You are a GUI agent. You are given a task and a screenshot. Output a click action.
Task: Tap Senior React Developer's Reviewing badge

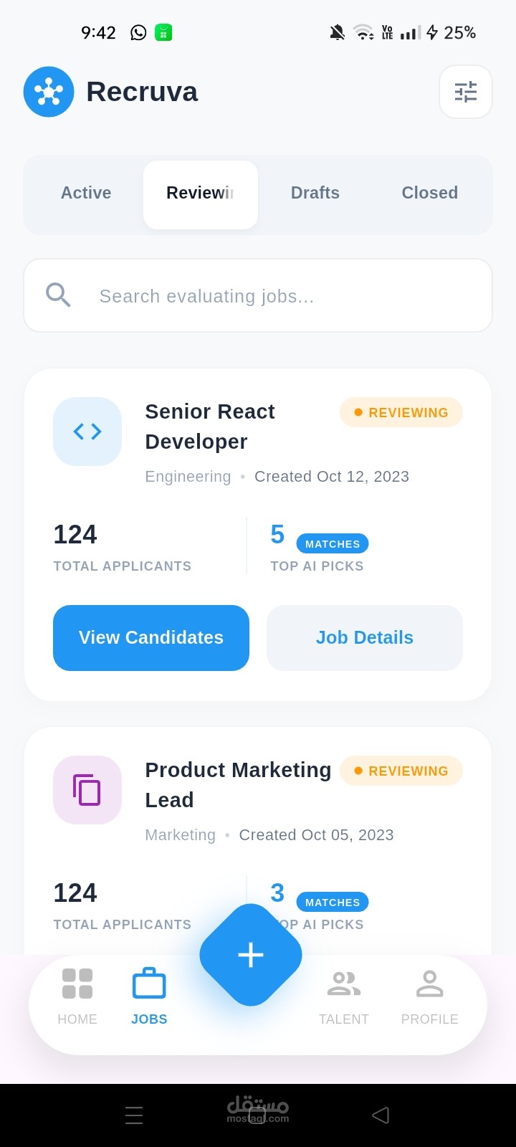pyautogui.click(x=401, y=412)
